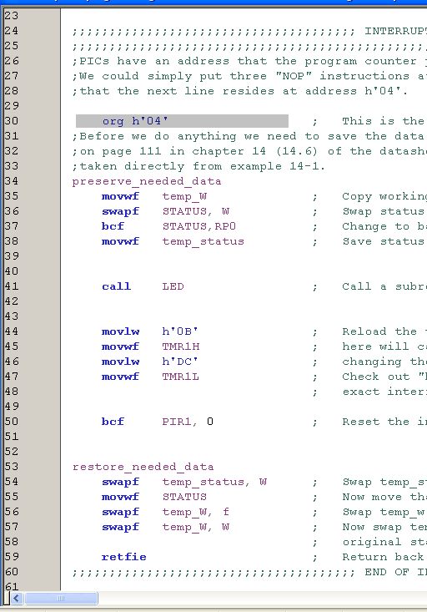Click 'temp_W, W' operand on line 57
This screenshot has width=427, height=612.
pos(196,528)
